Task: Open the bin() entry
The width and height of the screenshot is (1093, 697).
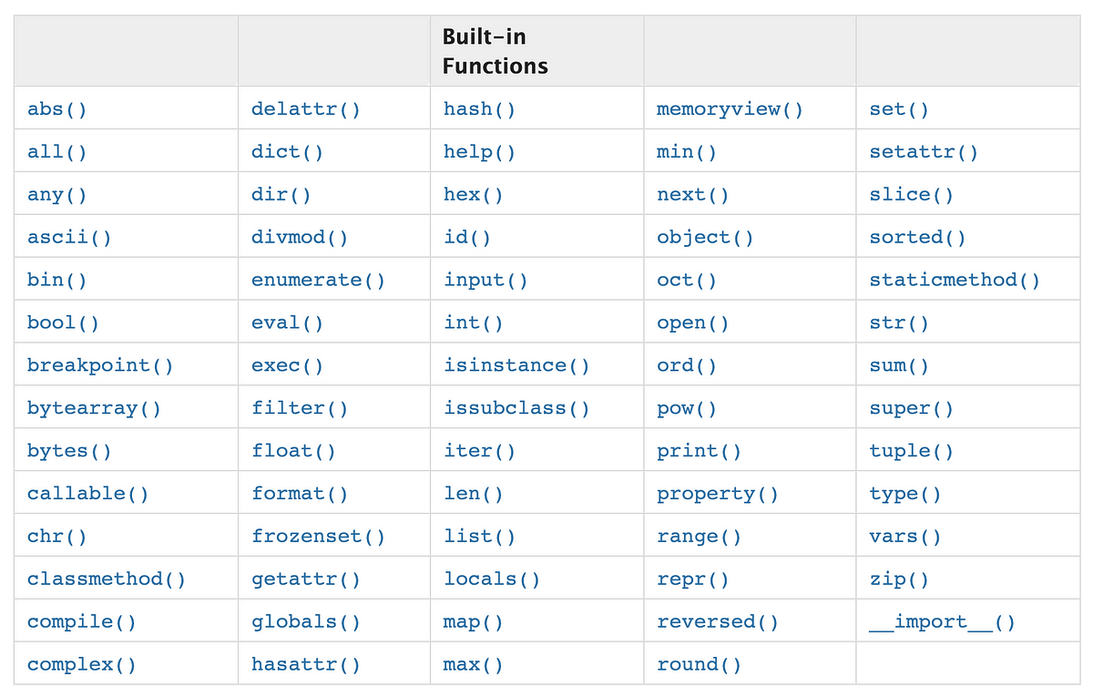Action: pos(57,281)
